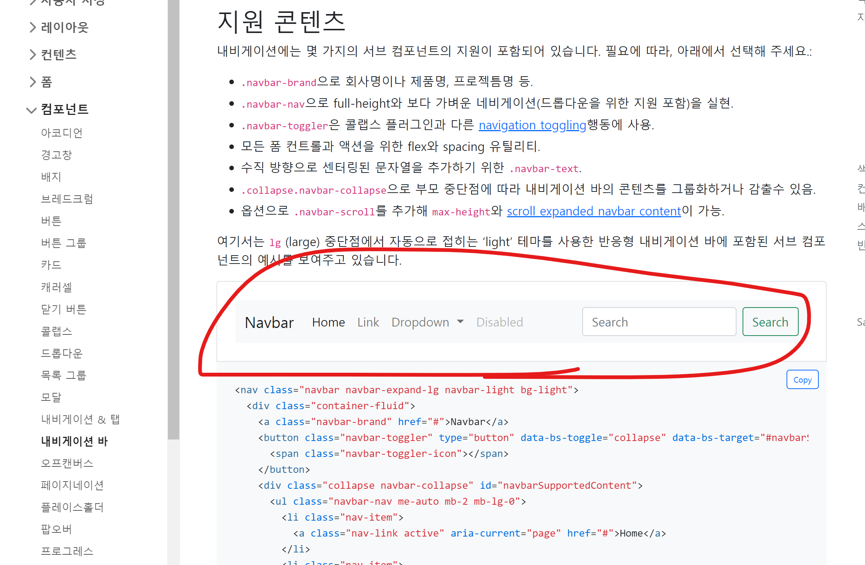Screen dimensions: 865x565
Task: Click the Navbar brand text
Action: (269, 322)
